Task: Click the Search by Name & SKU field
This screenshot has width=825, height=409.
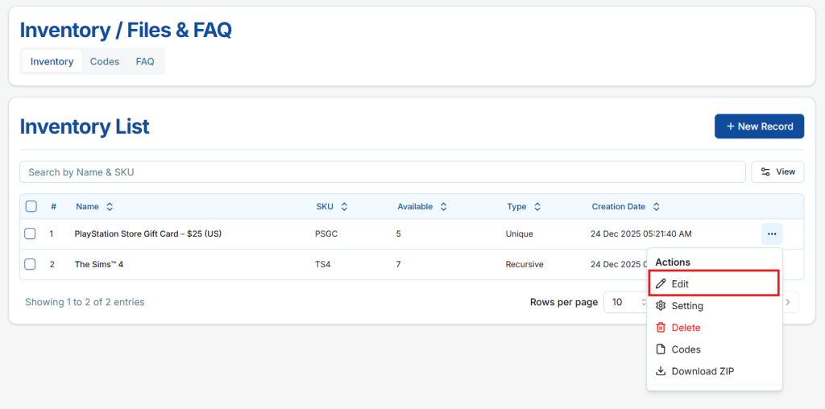Action: click(x=383, y=172)
